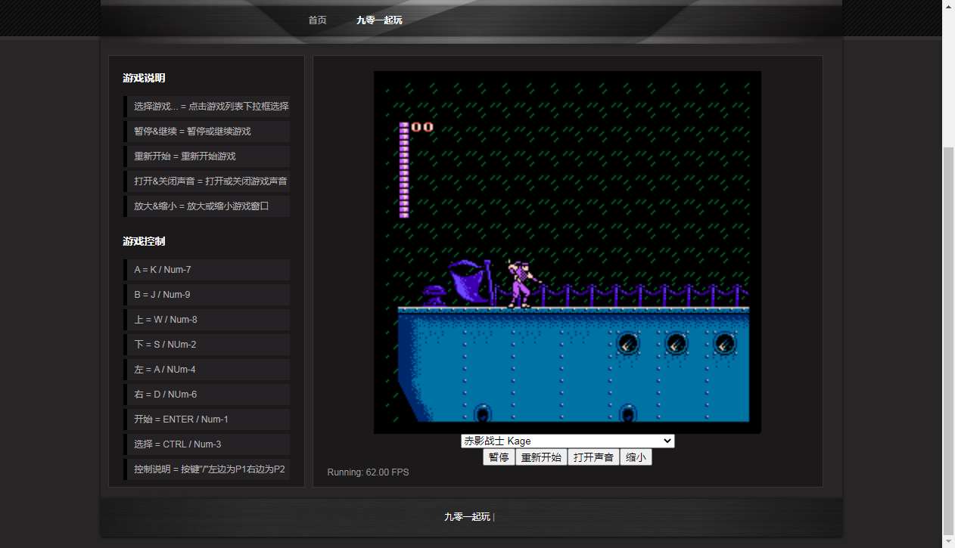
Task: Click the A = K / Num-7 row
Action: (207, 270)
